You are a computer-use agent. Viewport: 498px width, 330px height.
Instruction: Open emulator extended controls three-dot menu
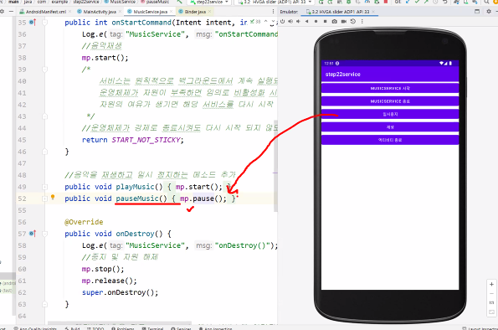[362, 21]
